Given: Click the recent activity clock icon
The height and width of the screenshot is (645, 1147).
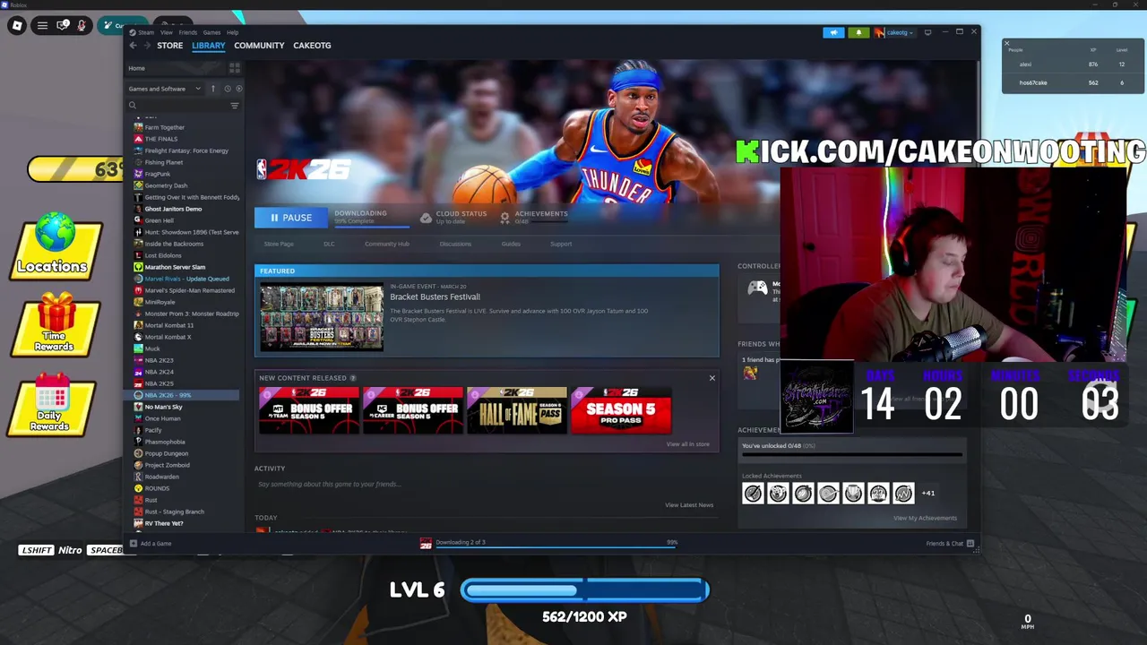Looking at the screenshot, I should click(228, 89).
